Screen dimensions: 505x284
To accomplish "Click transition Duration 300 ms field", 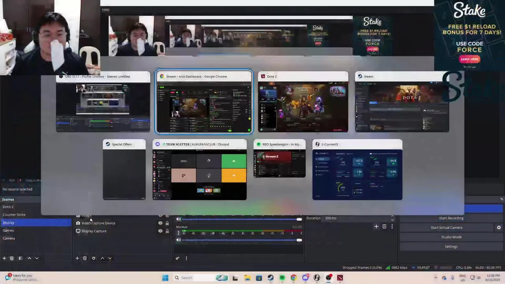I will click(x=358, y=218).
